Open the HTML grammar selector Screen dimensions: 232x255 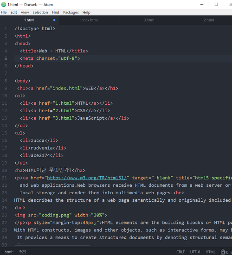point(210,252)
